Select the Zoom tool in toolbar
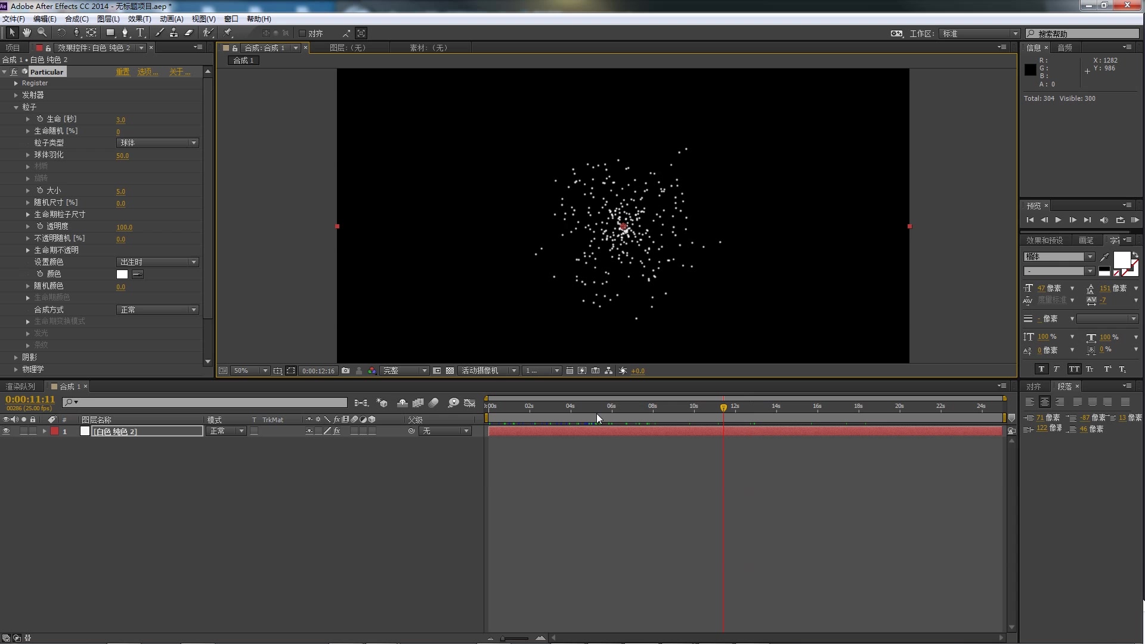 (42, 33)
